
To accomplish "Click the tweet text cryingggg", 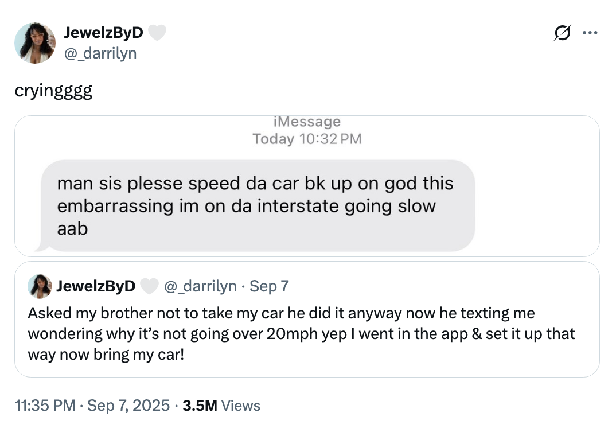I will (52, 90).
